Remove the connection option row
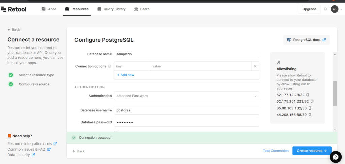Viewport: 345px width, 164px height. coord(255,66)
